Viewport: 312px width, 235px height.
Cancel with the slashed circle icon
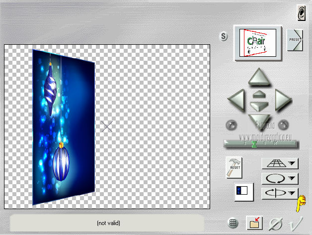pyautogui.click(x=275, y=224)
